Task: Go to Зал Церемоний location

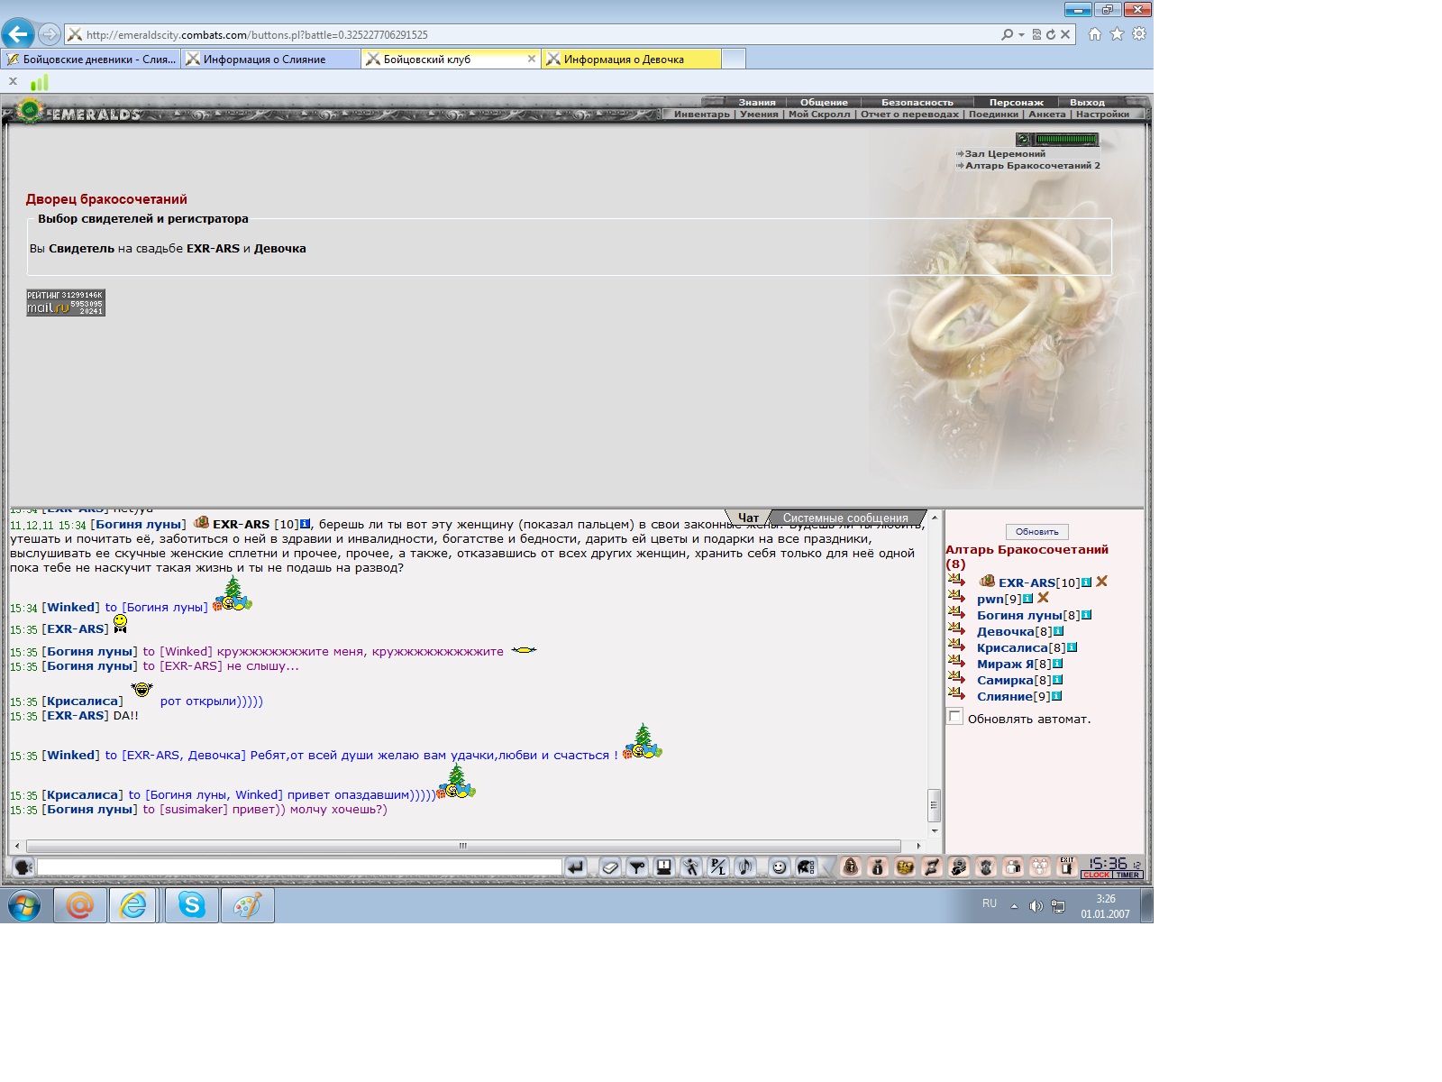Action: click(x=1005, y=153)
